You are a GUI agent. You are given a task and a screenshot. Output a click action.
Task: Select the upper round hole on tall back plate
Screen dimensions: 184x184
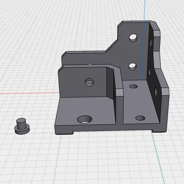133,38
